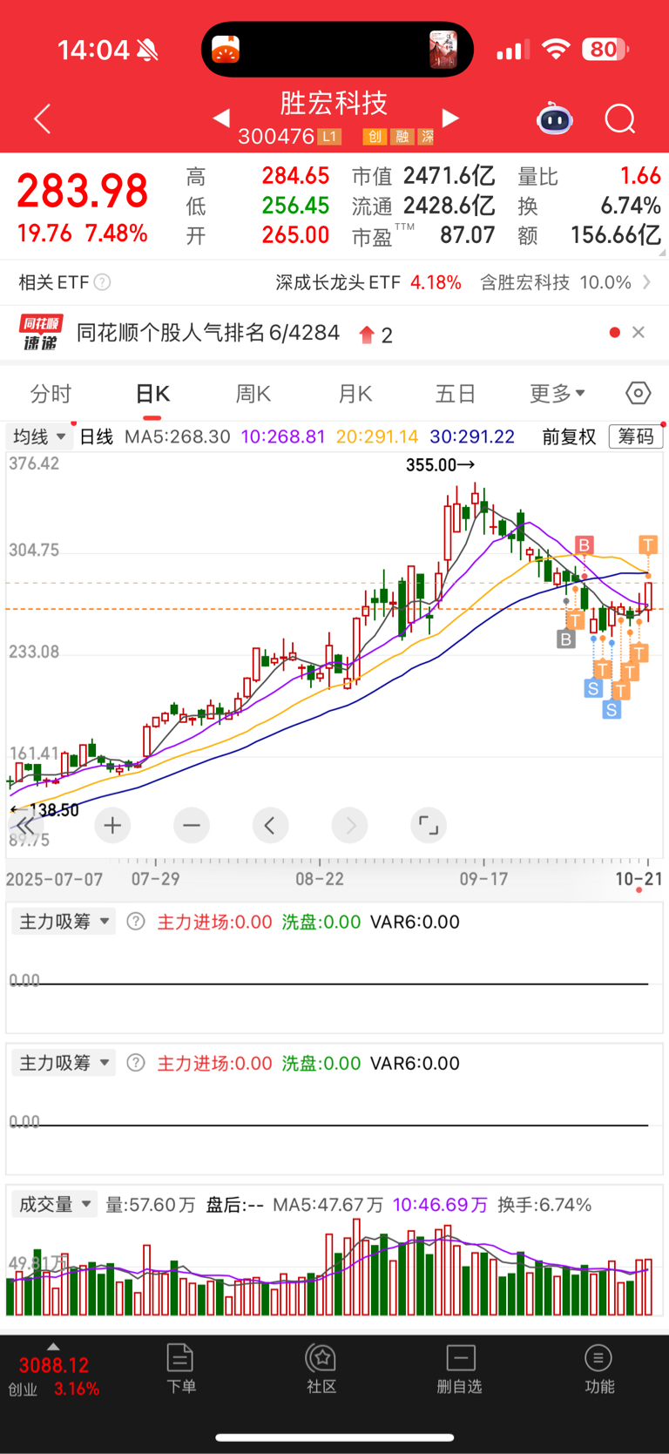This screenshot has width=669, height=1454.
Task: Open 同花顺个股人气排名 6/4284 details
Action: click(x=207, y=333)
